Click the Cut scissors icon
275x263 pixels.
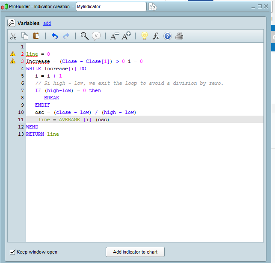(x=13, y=36)
